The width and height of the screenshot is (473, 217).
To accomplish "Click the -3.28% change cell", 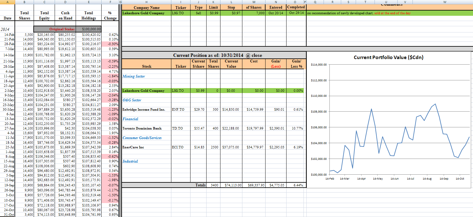I will (x=111, y=100).
